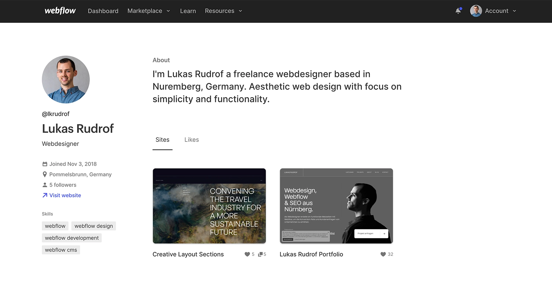The image size is (552, 294).
Task: Open the notifications bell
Action: pyautogui.click(x=458, y=11)
